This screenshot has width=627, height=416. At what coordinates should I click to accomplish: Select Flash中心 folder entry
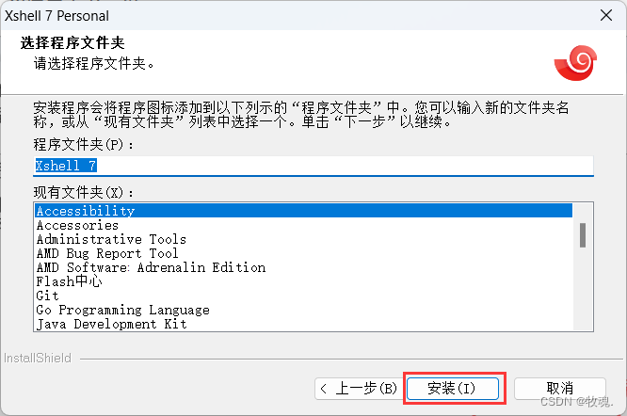304,281
